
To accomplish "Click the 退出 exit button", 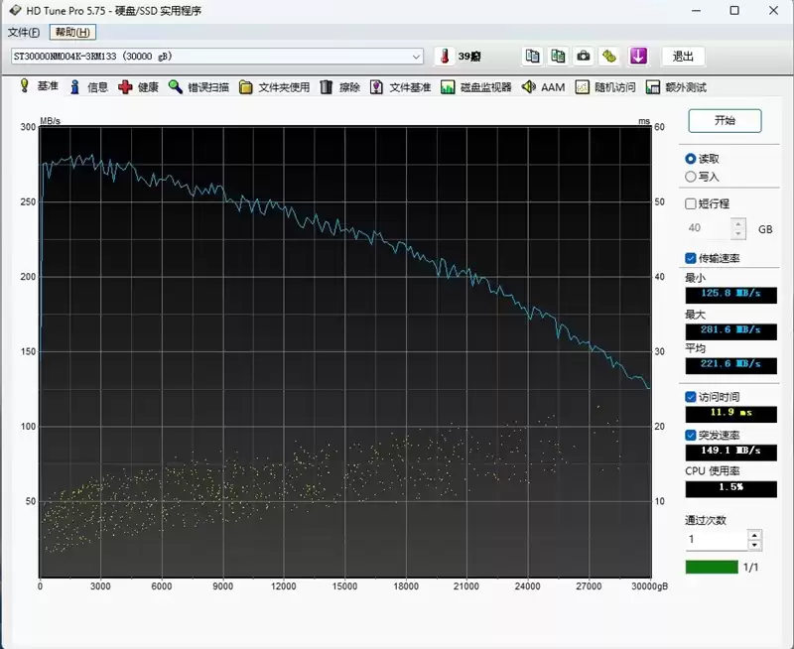I will click(x=683, y=57).
